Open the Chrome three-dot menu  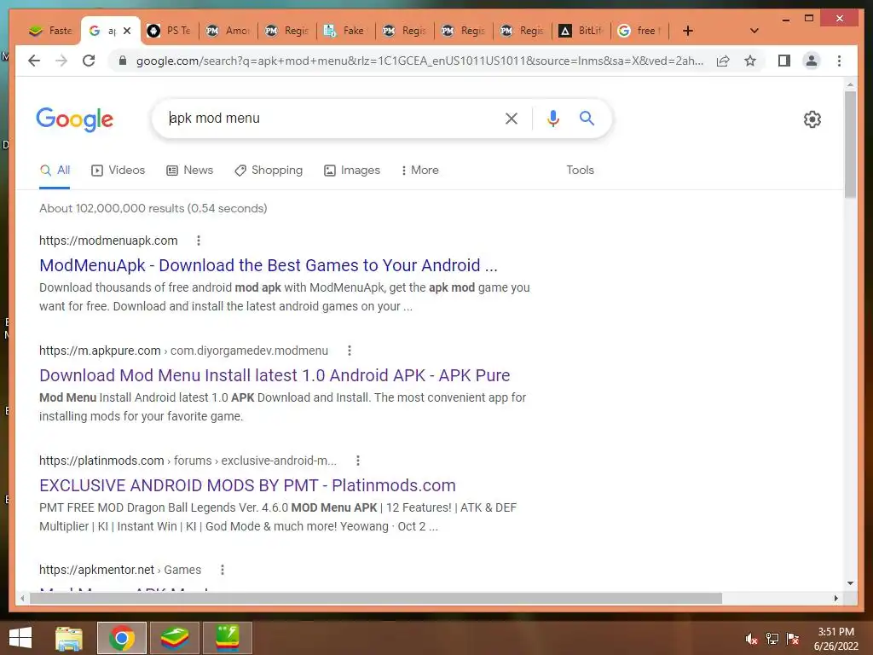[839, 61]
